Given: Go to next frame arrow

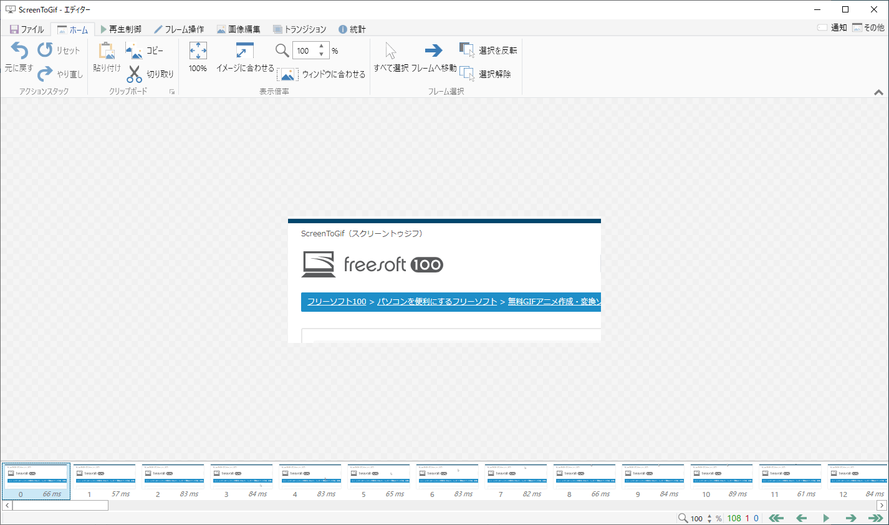Looking at the screenshot, I should [851, 518].
